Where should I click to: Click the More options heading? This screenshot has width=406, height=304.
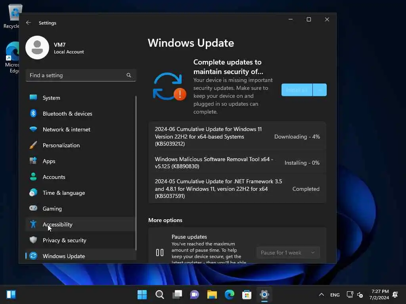165,220
